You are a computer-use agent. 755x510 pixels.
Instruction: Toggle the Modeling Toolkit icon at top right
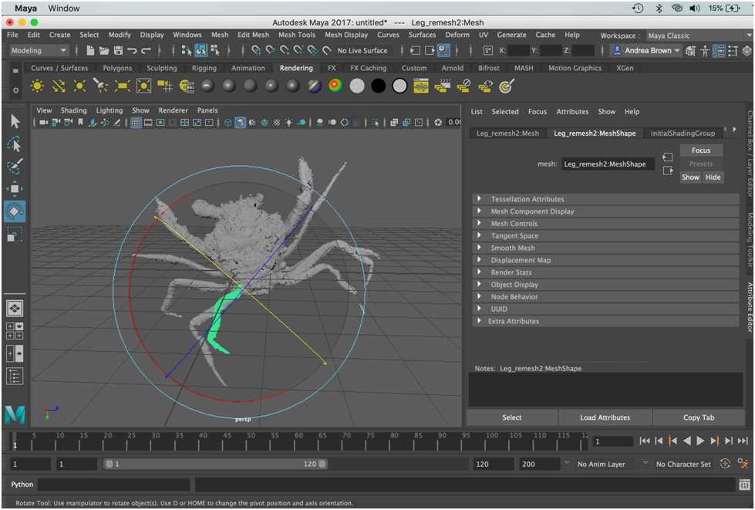690,51
